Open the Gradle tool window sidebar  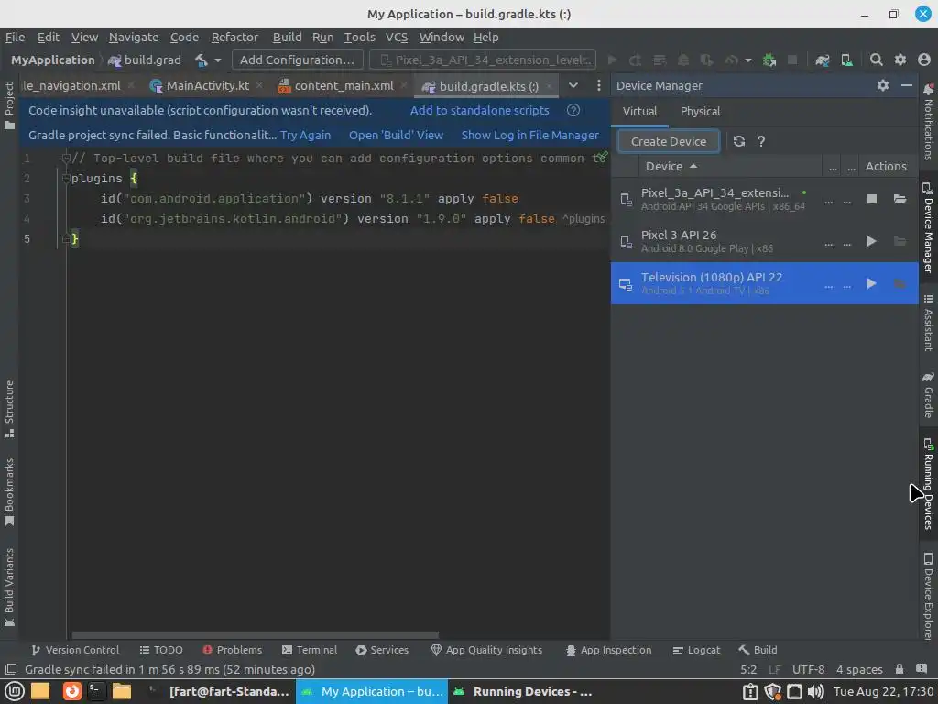pyautogui.click(x=929, y=395)
